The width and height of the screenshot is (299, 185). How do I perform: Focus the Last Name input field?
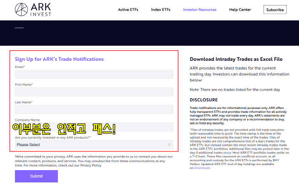pyautogui.click(x=94, y=109)
